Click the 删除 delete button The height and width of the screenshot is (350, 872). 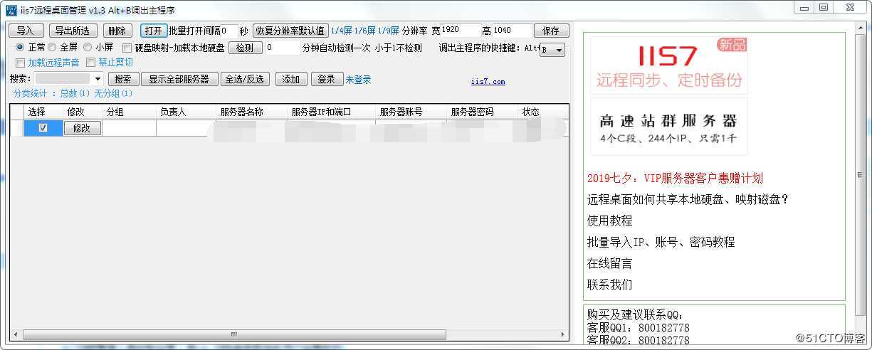pyautogui.click(x=118, y=31)
